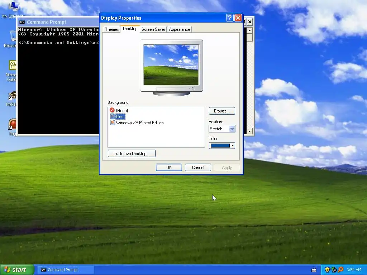Click the yellow security shield tray icon
Image resolution: width=367 pixels, height=275 pixels.
coord(327,270)
